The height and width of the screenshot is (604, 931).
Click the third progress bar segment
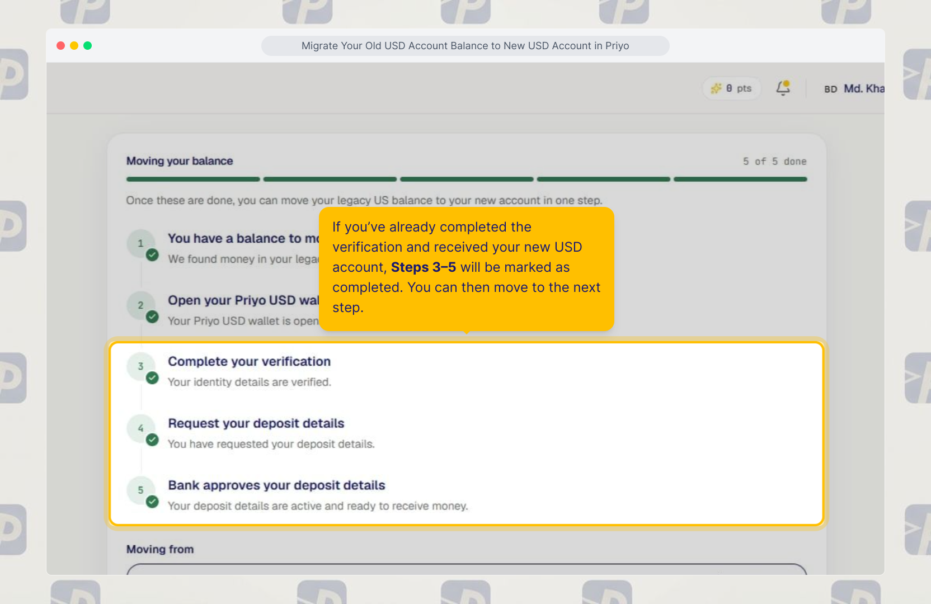point(467,180)
